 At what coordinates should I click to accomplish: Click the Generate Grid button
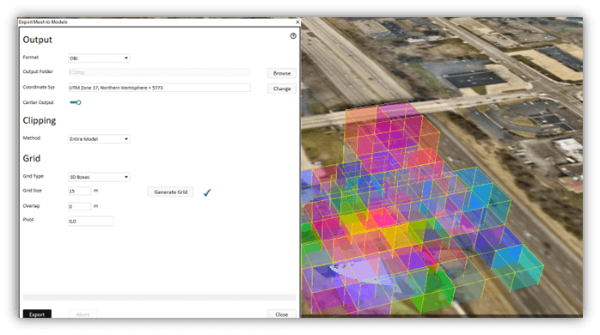coord(171,192)
